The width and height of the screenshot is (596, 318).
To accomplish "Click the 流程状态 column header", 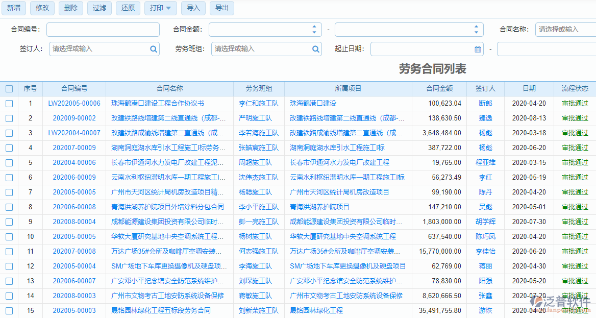I will pyautogui.click(x=575, y=89).
